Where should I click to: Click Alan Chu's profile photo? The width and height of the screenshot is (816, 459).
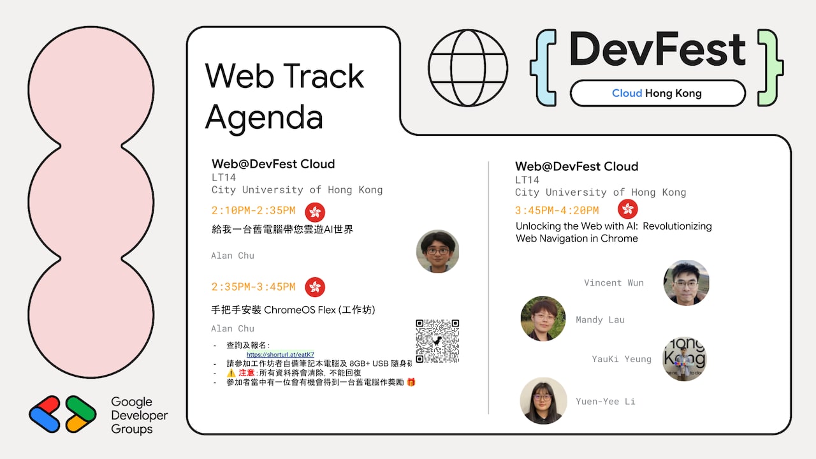pyautogui.click(x=437, y=252)
